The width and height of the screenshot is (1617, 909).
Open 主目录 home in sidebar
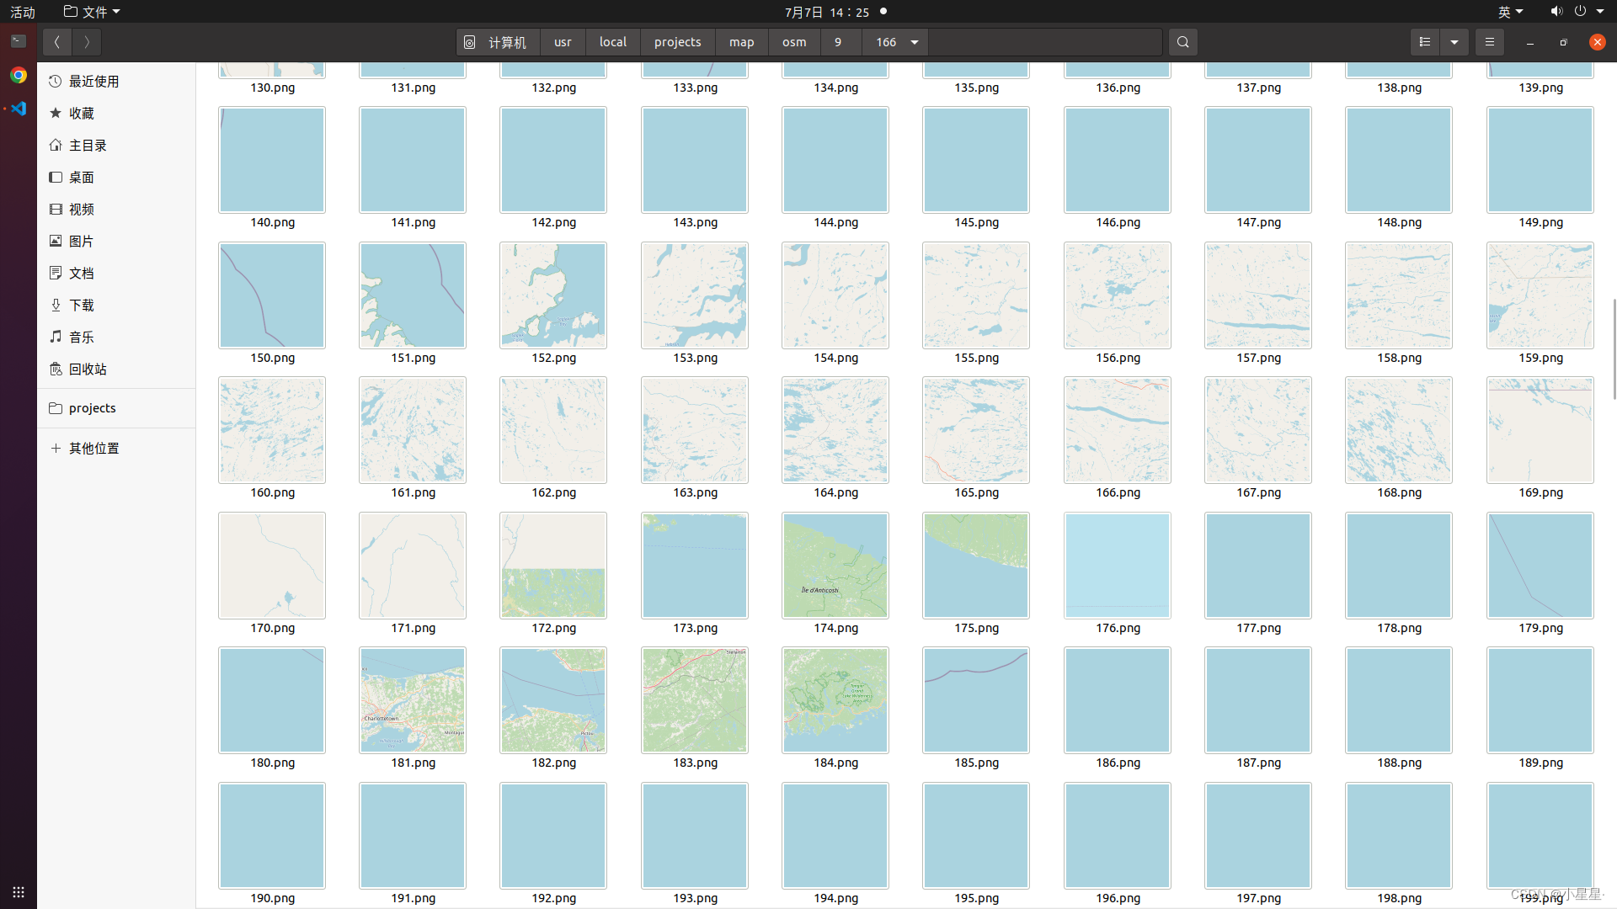pos(116,146)
